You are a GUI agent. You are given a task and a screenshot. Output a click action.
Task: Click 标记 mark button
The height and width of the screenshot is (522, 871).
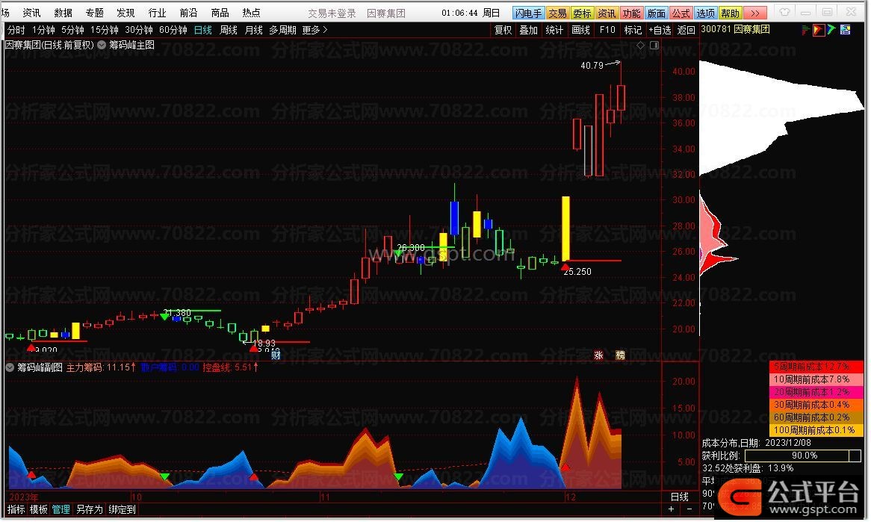click(x=633, y=30)
